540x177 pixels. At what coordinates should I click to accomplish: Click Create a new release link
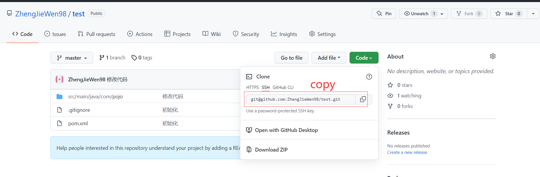point(407,152)
